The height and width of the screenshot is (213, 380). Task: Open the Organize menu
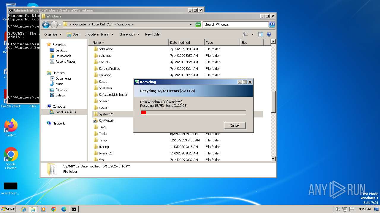53,34
